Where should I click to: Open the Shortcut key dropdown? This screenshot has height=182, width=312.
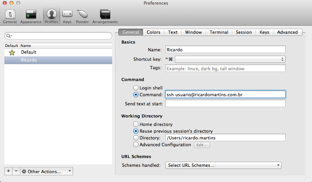(230, 59)
